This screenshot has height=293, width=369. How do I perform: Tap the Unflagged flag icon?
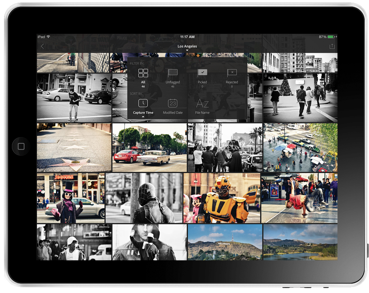point(173,73)
